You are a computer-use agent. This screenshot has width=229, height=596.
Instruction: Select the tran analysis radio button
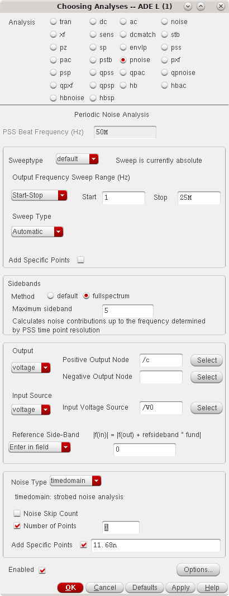tap(54, 22)
